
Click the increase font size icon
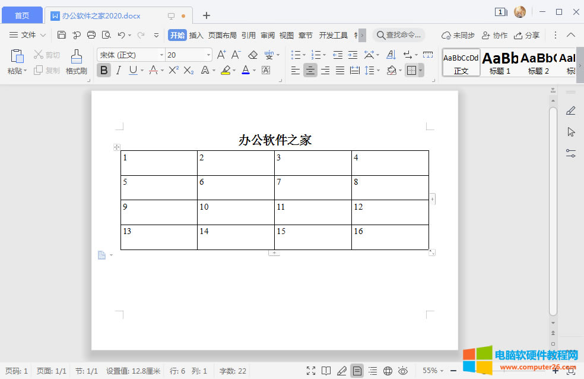(x=221, y=55)
